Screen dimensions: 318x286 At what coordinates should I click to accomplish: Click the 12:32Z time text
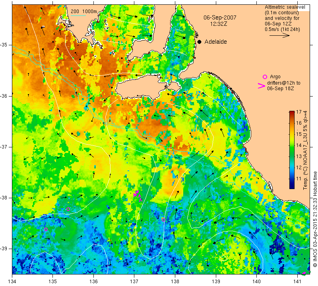click(x=219, y=24)
